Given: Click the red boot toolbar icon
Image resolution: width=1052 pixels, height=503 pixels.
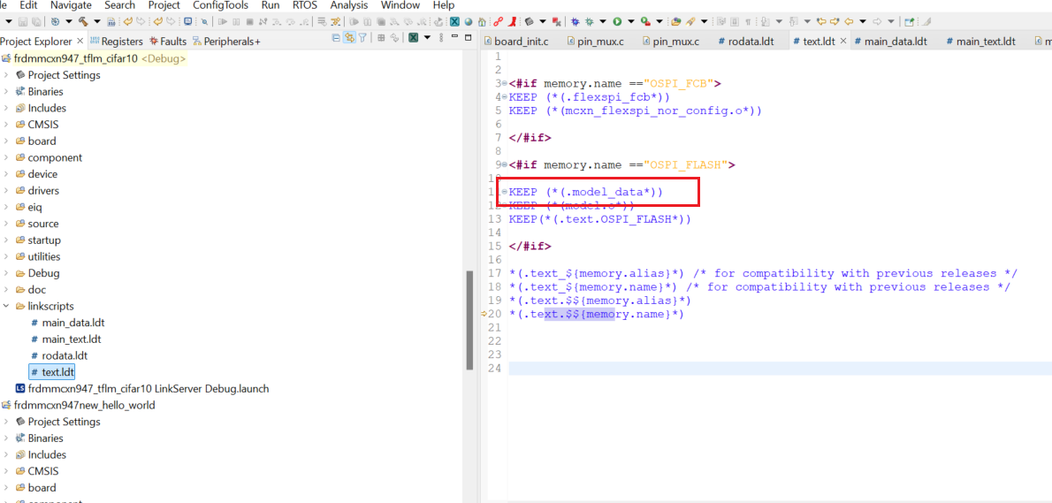Looking at the screenshot, I should click(x=511, y=21).
